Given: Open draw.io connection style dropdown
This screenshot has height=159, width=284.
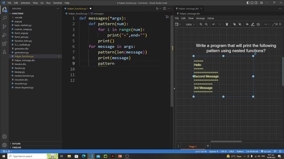Looking at the screenshot, I should [266, 24].
